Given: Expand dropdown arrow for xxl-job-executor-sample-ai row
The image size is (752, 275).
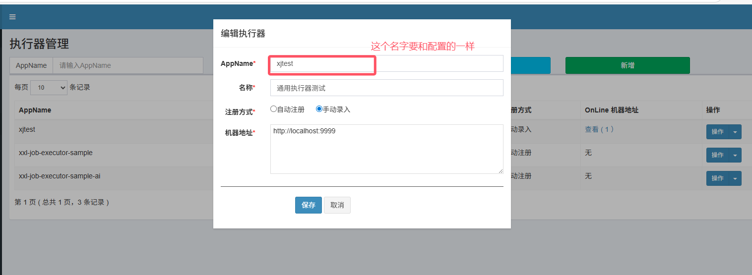Looking at the screenshot, I should (x=735, y=178).
